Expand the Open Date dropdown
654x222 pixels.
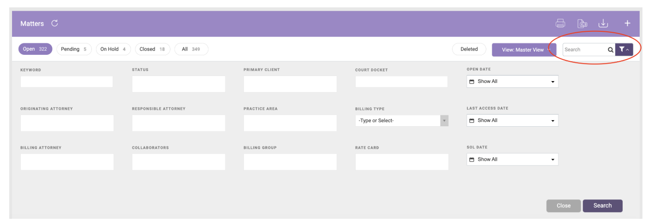coord(512,82)
